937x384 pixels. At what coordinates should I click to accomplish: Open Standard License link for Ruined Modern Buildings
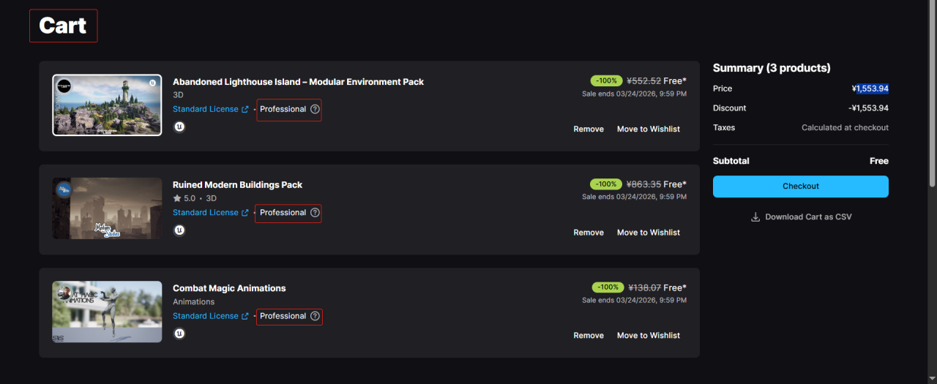point(206,213)
